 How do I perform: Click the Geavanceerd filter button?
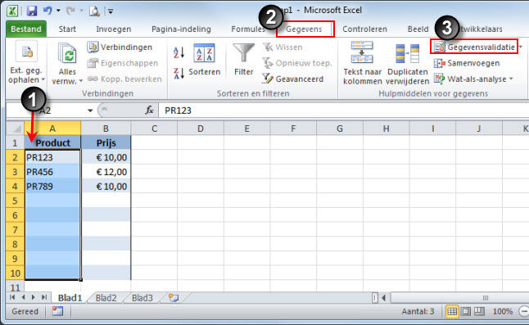click(293, 79)
